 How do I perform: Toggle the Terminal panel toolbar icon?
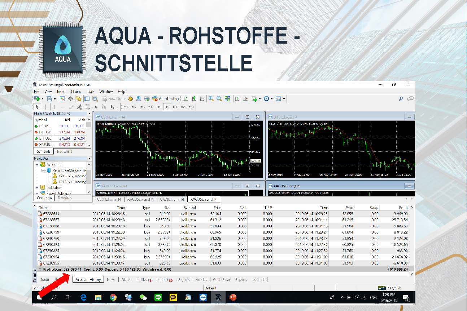point(87,98)
